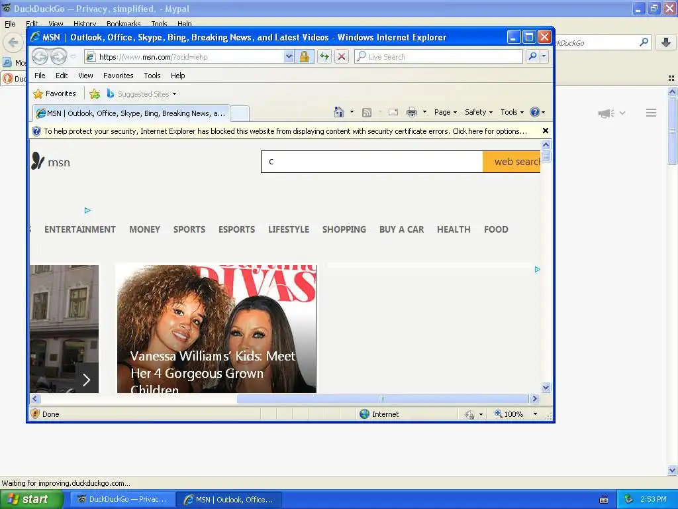Go to BUY A CAR section
This screenshot has height=509, width=678.
(402, 229)
